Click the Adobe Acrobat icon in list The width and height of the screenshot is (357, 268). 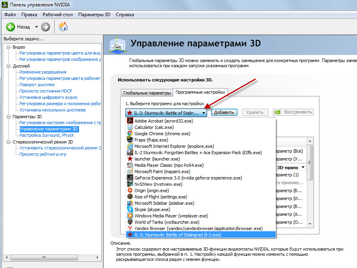click(x=130, y=121)
